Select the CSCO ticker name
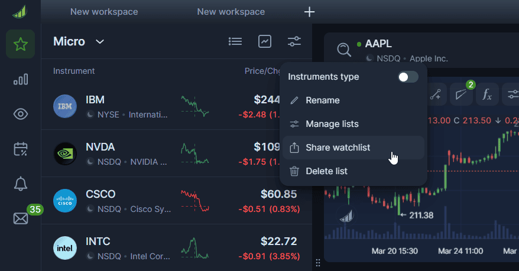This screenshot has width=519, height=271. pos(100,194)
